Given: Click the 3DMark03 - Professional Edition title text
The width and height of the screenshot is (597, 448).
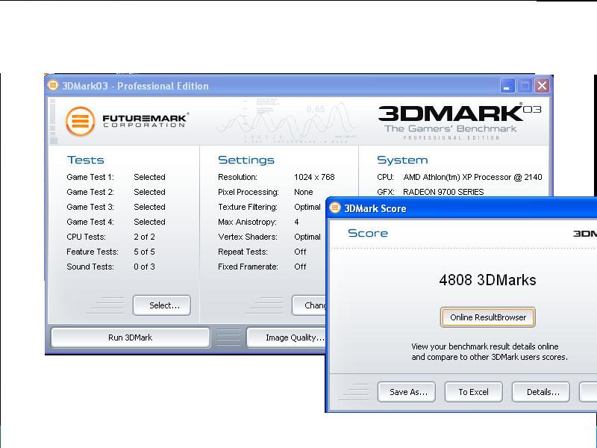Looking at the screenshot, I should click(x=135, y=86).
